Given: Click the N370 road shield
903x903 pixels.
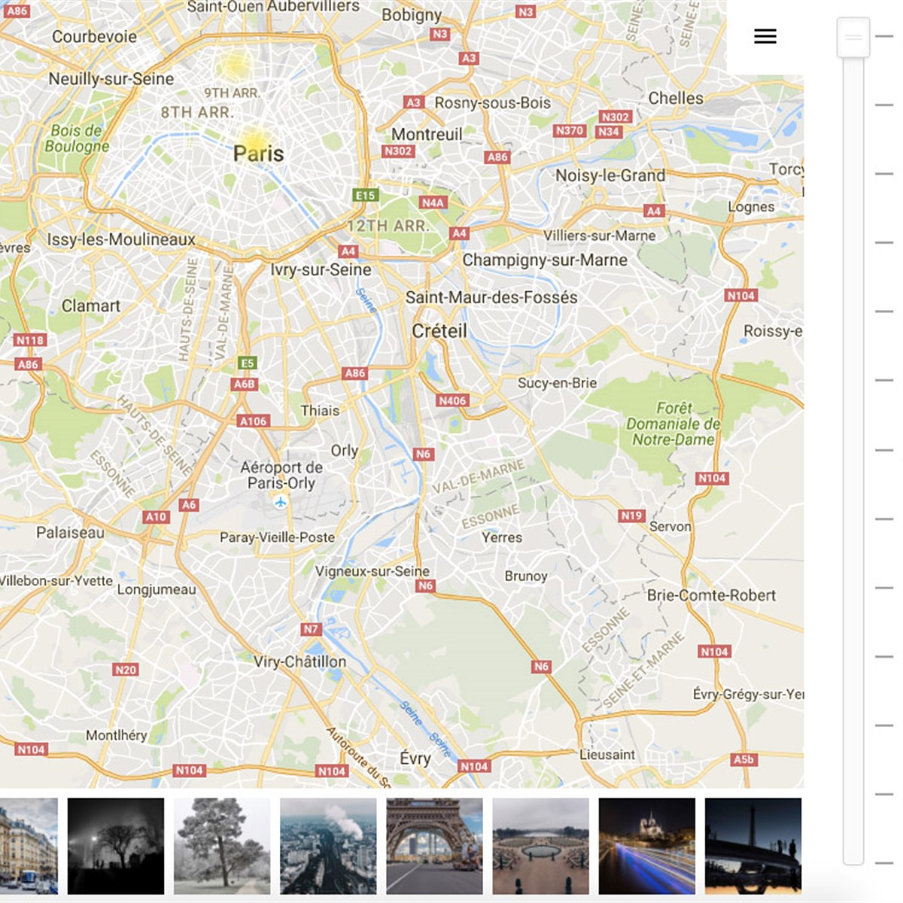Looking at the screenshot, I should click(x=570, y=130).
